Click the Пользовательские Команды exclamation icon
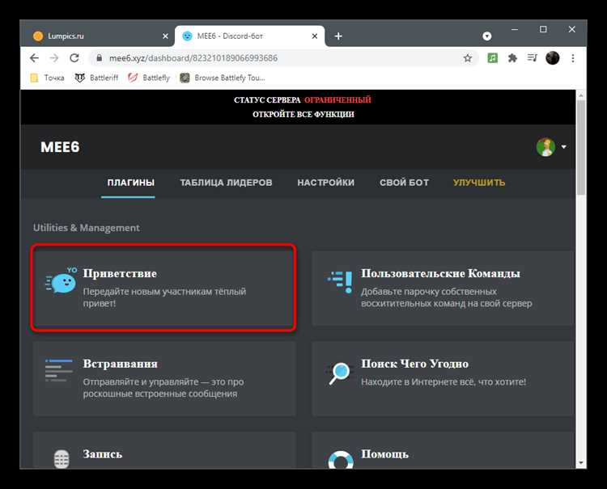 pyautogui.click(x=340, y=282)
